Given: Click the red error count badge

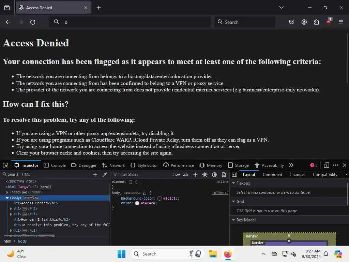Looking at the screenshot, I should 314,165.
